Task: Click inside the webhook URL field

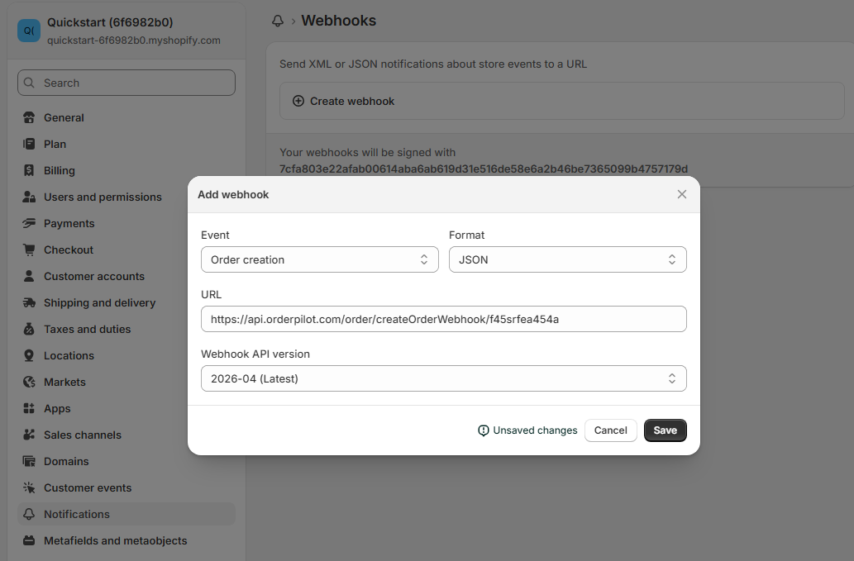Action: coord(443,319)
